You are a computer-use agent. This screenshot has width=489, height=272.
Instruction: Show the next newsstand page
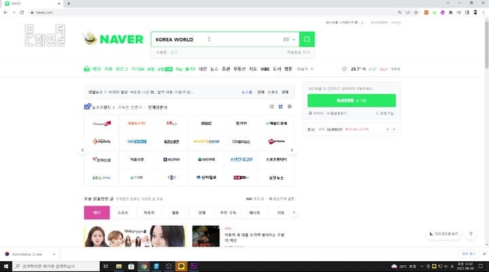[x=291, y=150]
